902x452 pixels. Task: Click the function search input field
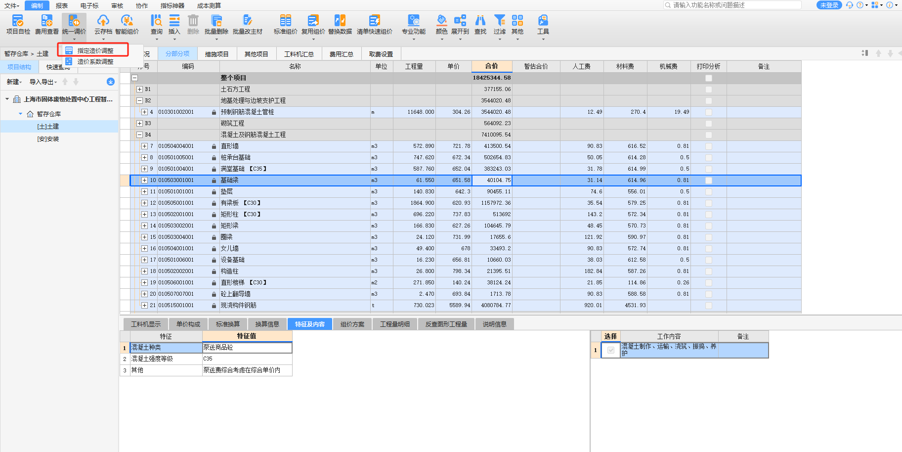click(732, 5)
